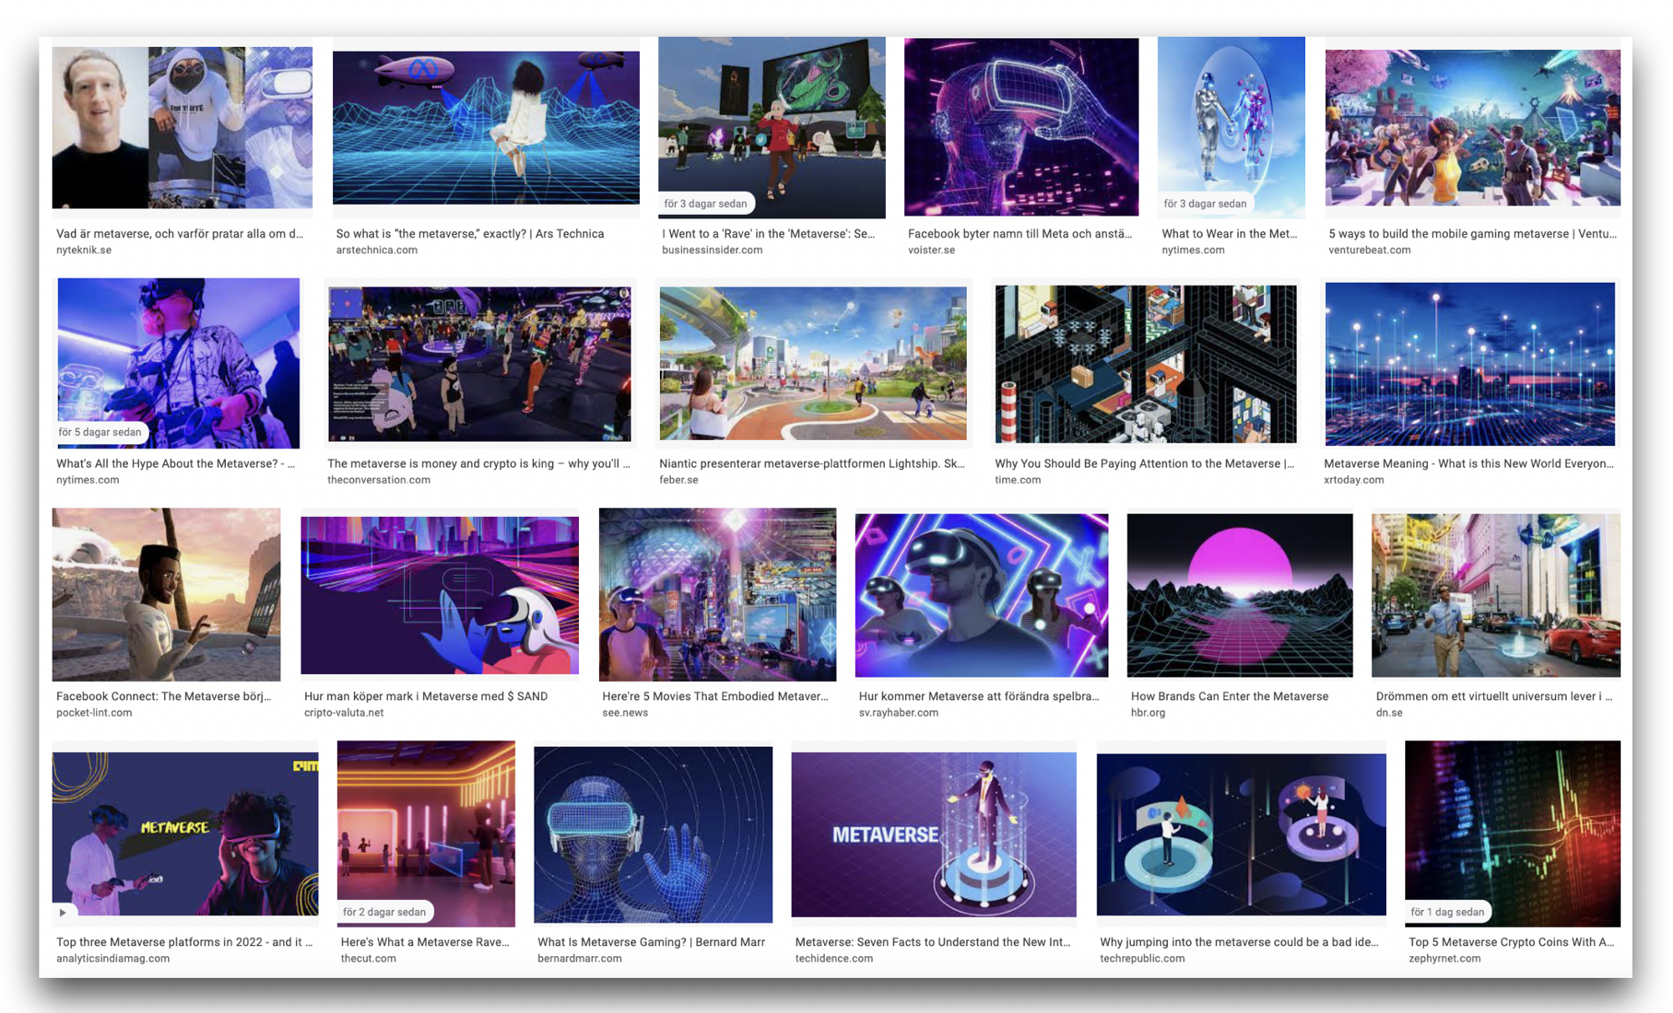
Task: Click zephyrnet.com crypto coins source link
Action: click(1444, 959)
